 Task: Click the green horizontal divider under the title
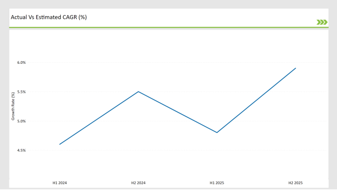[x=168, y=28]
